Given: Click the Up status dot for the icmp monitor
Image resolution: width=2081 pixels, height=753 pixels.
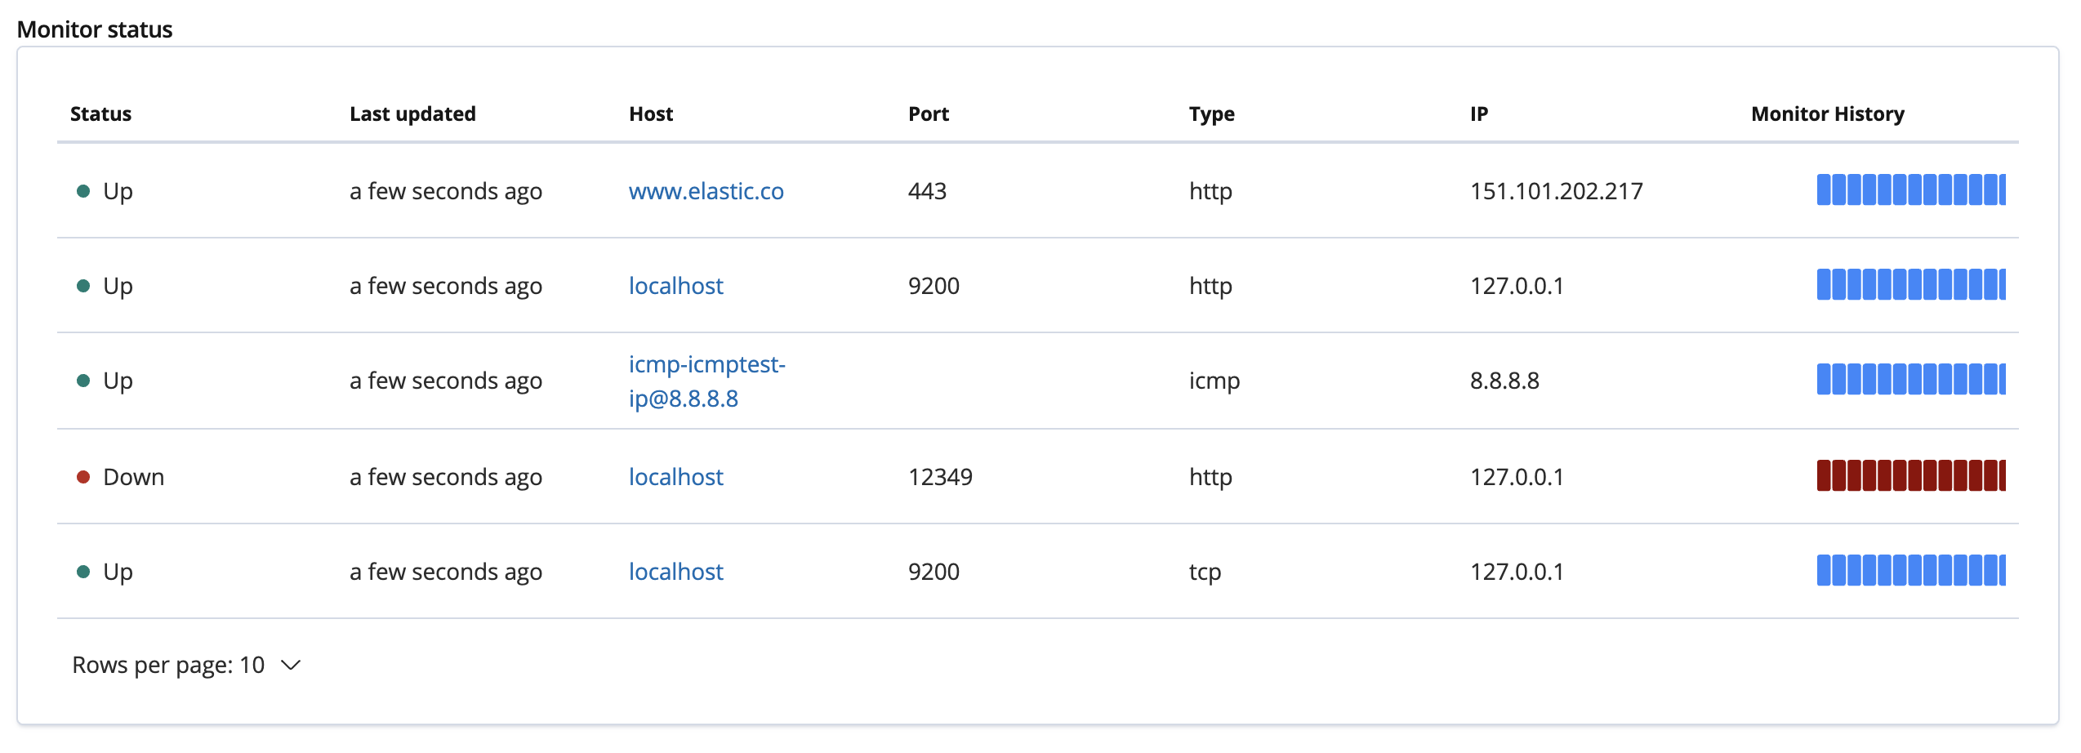Looking at the screenshot, I should (83, 381).
